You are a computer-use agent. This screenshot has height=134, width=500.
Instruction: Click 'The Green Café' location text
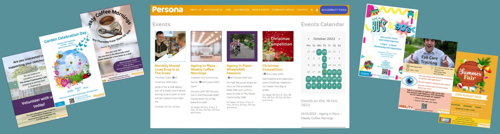point(162,78)
